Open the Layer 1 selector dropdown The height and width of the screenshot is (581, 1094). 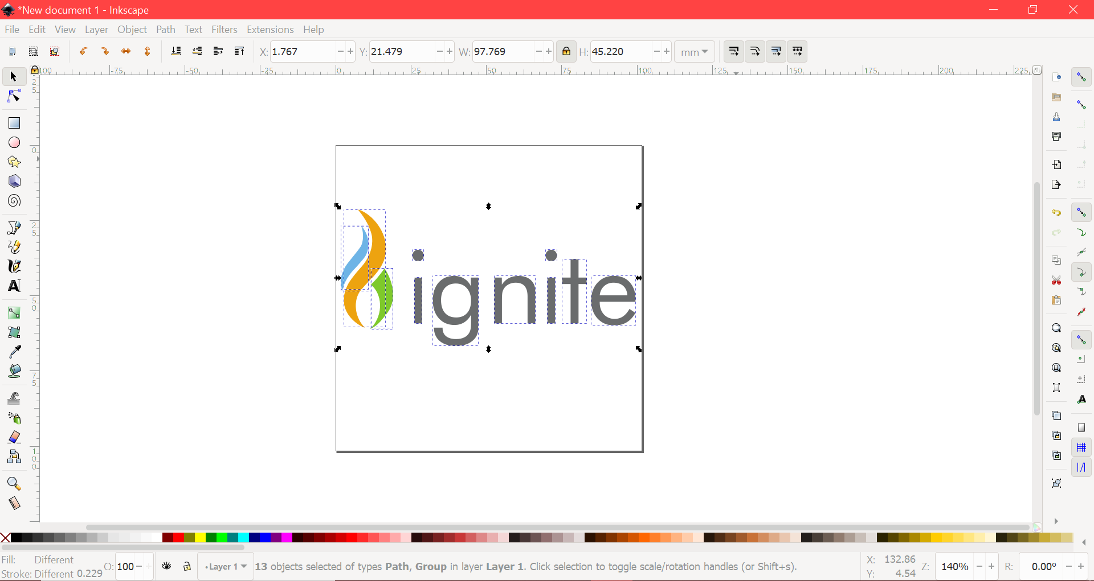226,566
